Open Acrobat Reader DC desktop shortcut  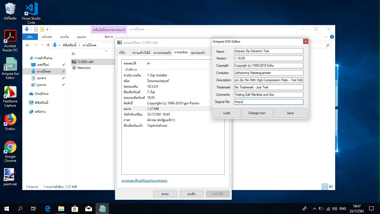tap(10, 41)
